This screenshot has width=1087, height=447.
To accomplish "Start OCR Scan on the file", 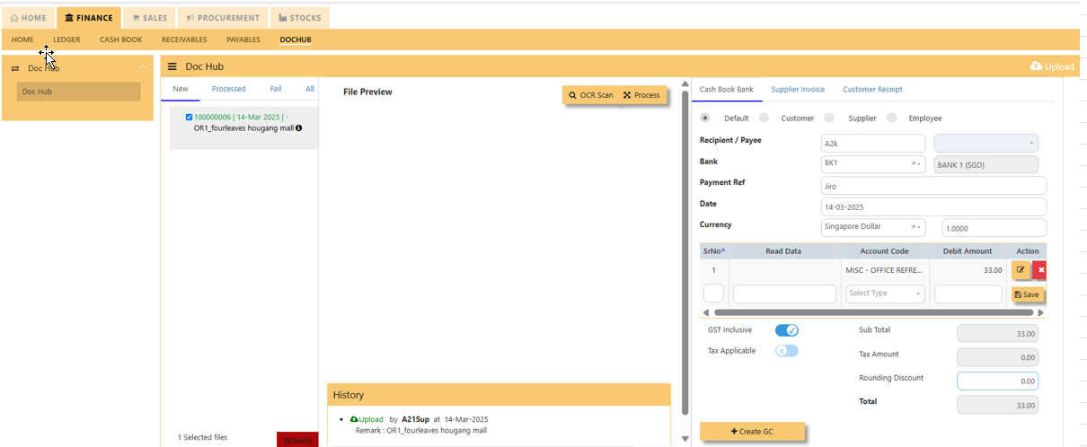I will (591, 95).
